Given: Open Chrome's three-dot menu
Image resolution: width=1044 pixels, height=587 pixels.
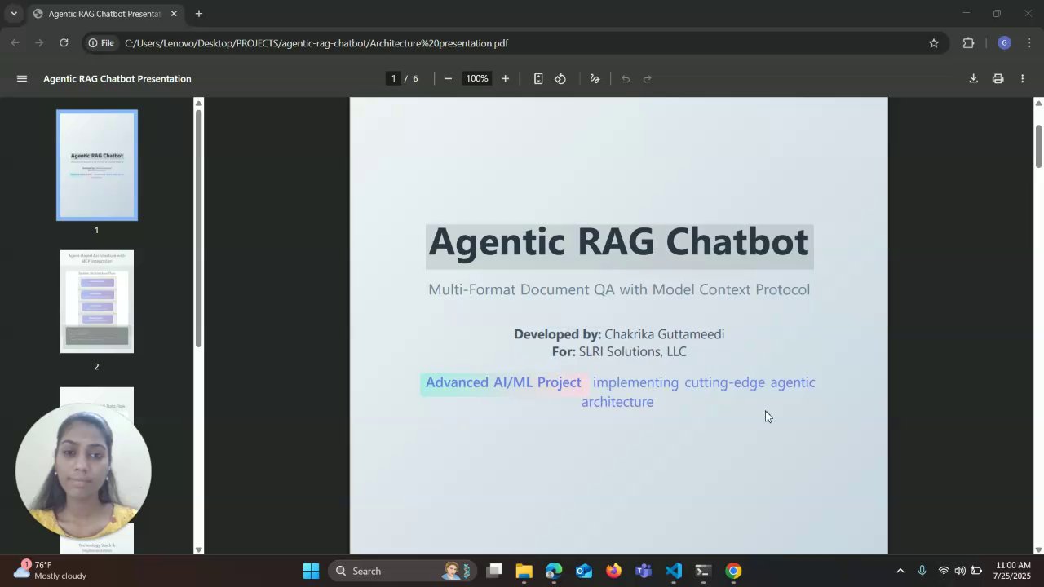Looking at the screenshot, I should [1029, 43].
